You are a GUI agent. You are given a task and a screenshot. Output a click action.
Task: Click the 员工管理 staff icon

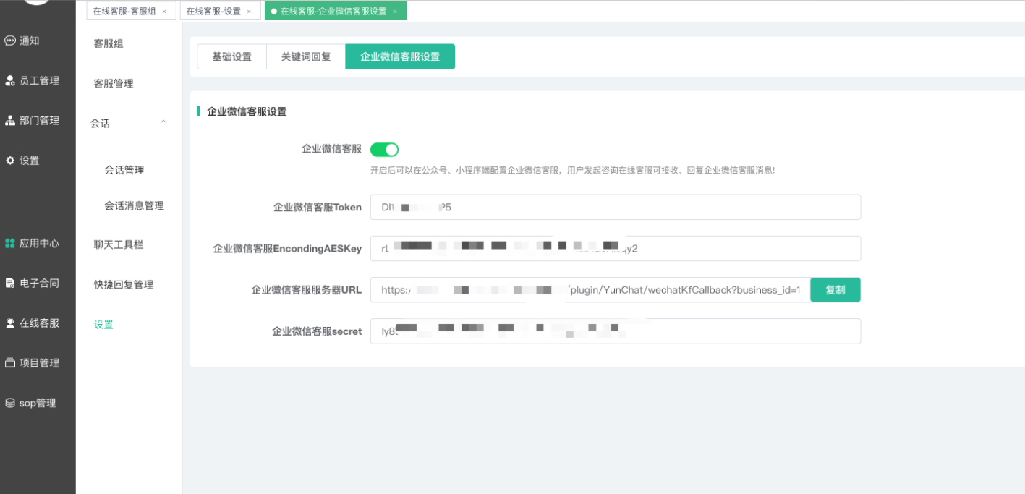click(10, 81)
